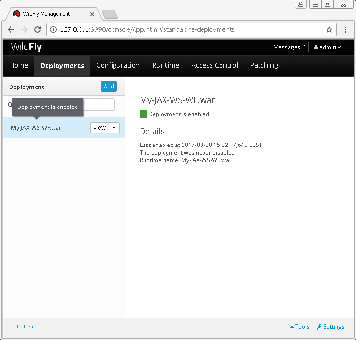
Task: Bookmark this page with the star icon
Action: tap(329, 29)
